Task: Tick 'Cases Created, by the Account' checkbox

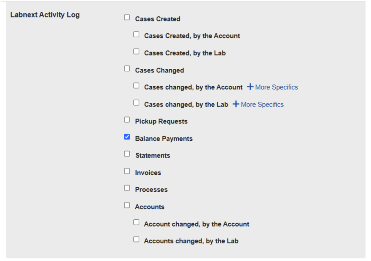Action: 136,34
